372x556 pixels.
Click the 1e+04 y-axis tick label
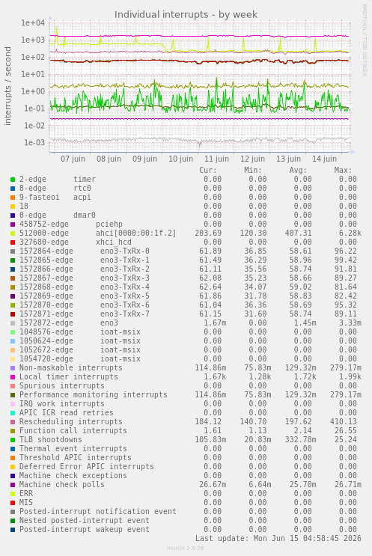coord(33,23)
